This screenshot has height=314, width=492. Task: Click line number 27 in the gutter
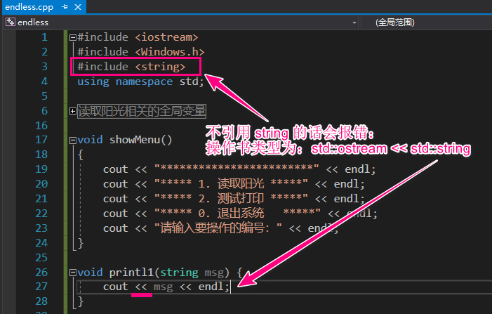pos(41,287)
